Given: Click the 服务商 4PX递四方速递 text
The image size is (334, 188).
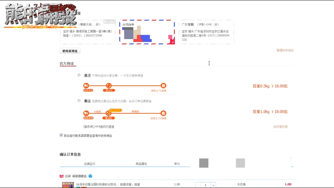Looking at the screenshot, I should point(99,127).
